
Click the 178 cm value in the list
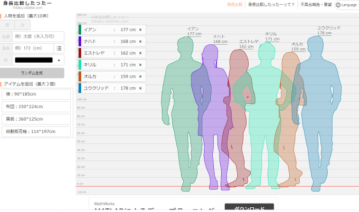tap(128, 88)
